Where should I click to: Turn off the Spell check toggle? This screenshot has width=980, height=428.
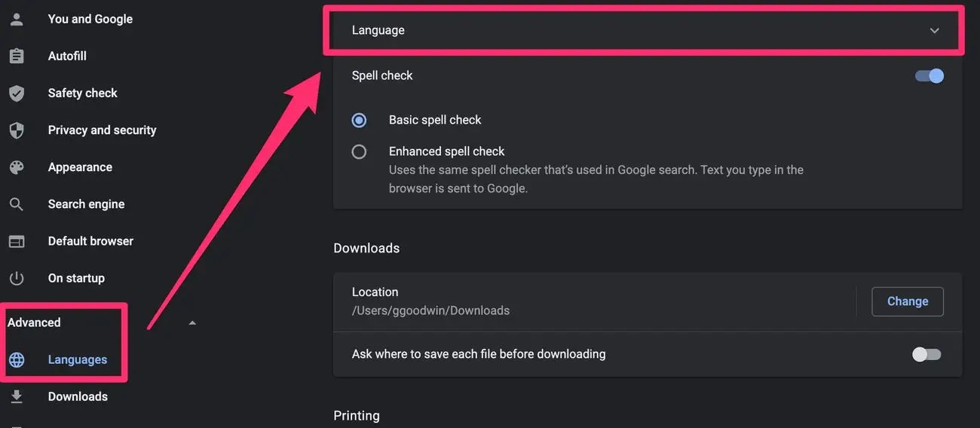point(929,75)
